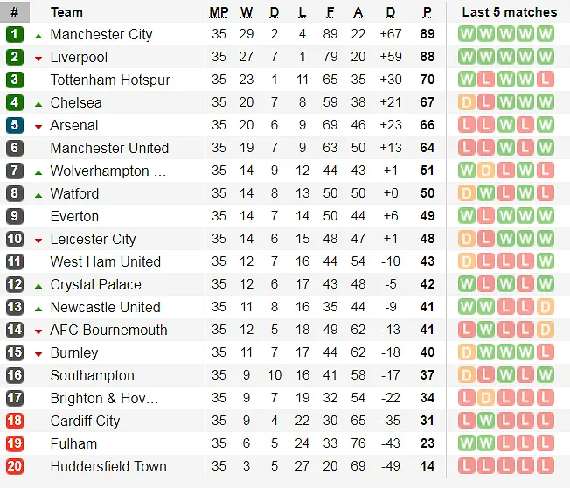Click Manchester City's green position 1 badge
570x488 pixels.
[x=15, y=34]
